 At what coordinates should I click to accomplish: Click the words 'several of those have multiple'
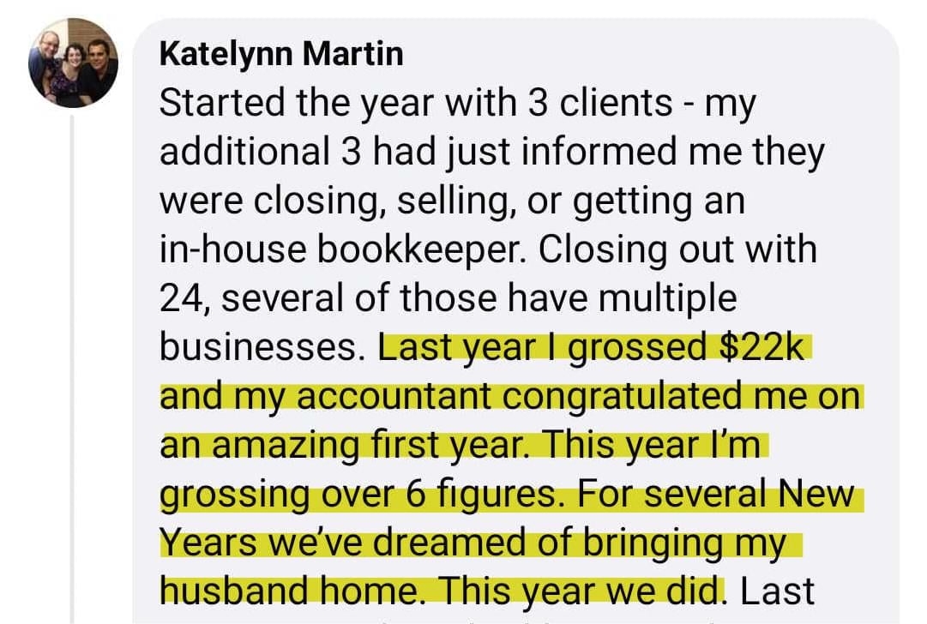tap(479, 297)
